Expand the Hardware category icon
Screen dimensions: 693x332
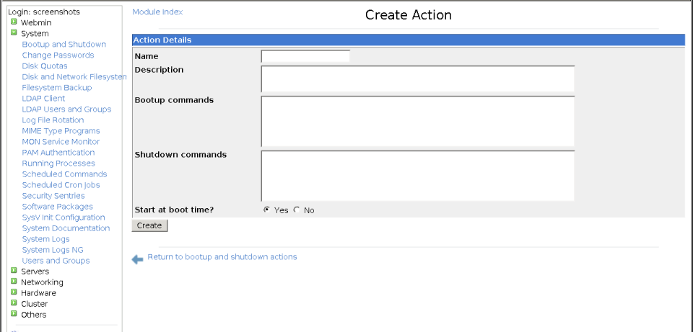(14, 292)
